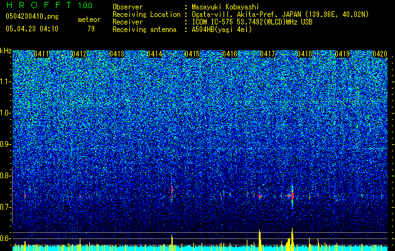Click the small red echo below the 0412 label
395x251 pixels.
click(x=80, y=196)
